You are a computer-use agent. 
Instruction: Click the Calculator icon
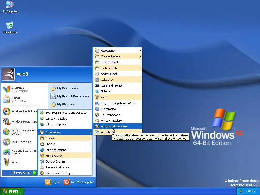click(x=97, y=80)
